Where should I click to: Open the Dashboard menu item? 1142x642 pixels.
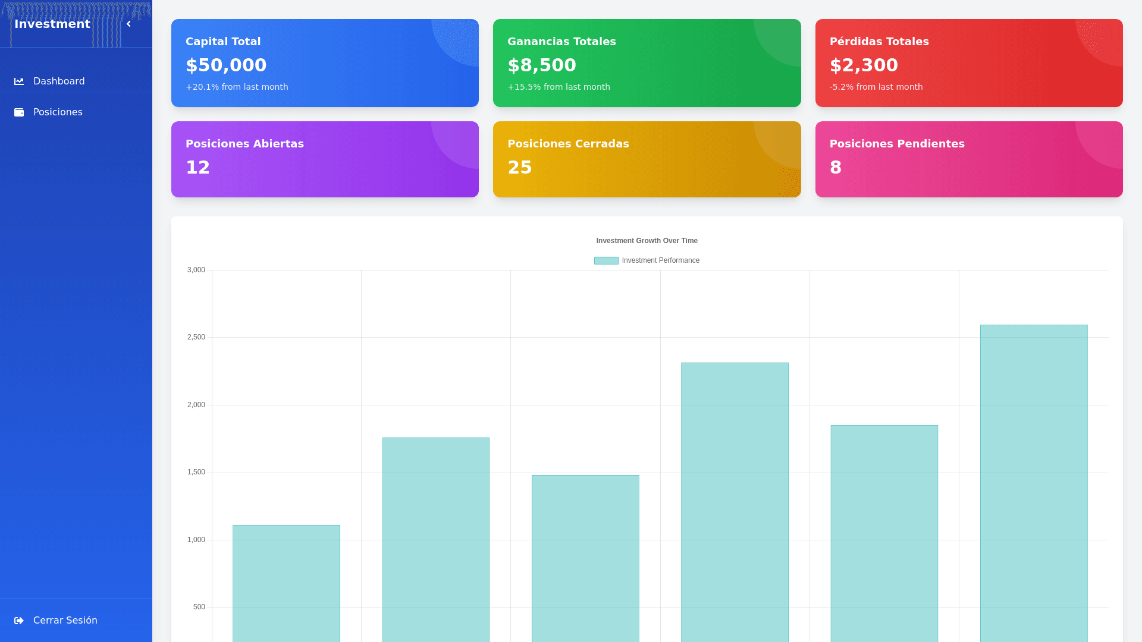59,81
